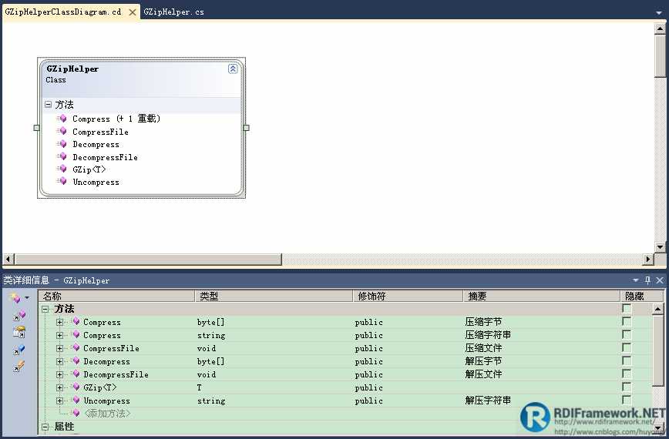
Task: Click the 解压字符串 summary cell
Action: (x=488, y=400)
